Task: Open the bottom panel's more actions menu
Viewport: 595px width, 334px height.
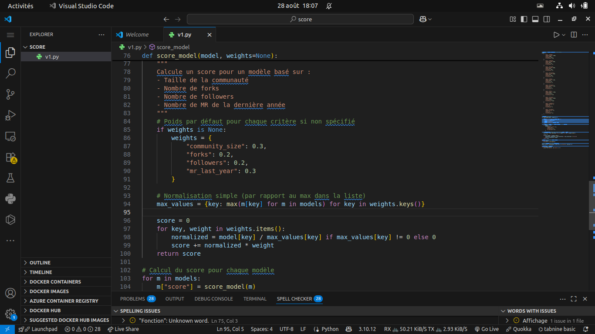Action: click(563, 299)
